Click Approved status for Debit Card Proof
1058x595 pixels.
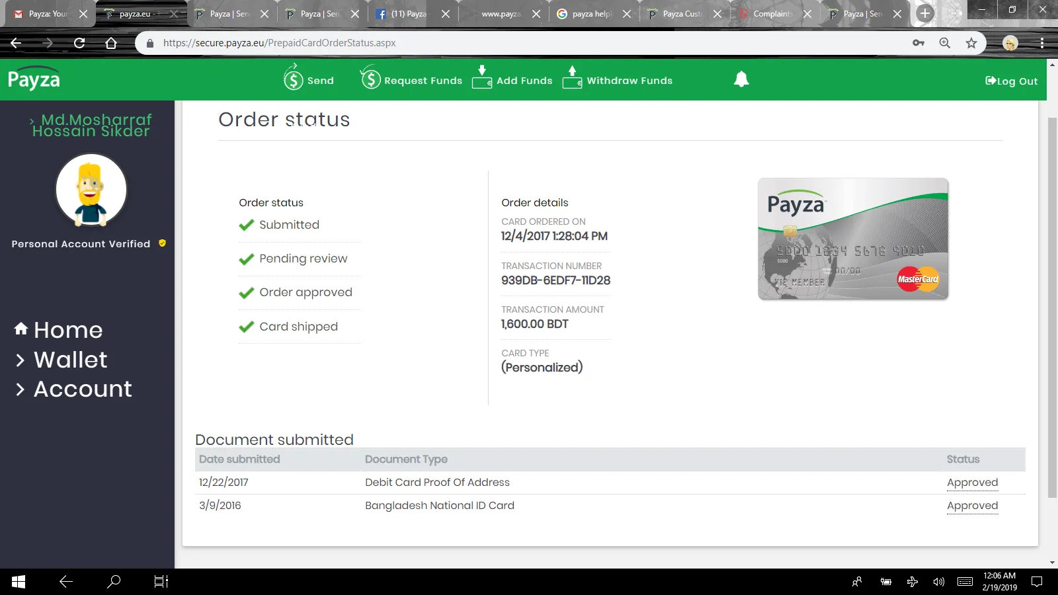tap(972, 483)
